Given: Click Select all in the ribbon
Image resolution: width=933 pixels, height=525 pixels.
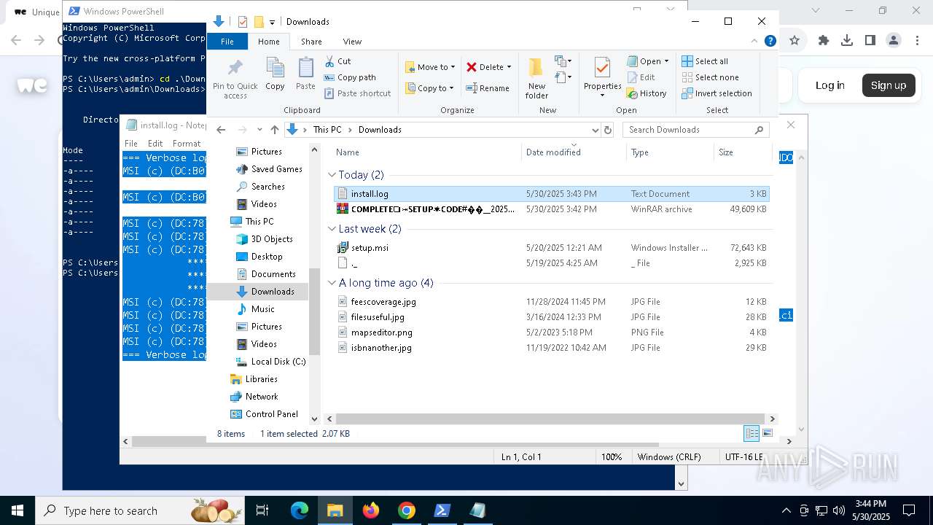Looking at the screenshot, I should click(x=705, y=61).
